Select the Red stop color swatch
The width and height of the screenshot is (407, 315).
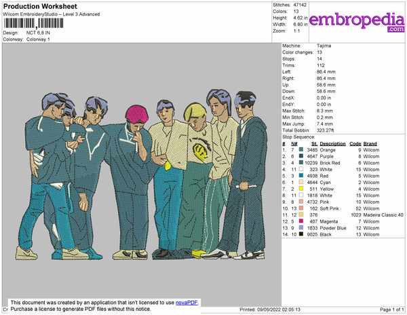(x=301, y=176)
